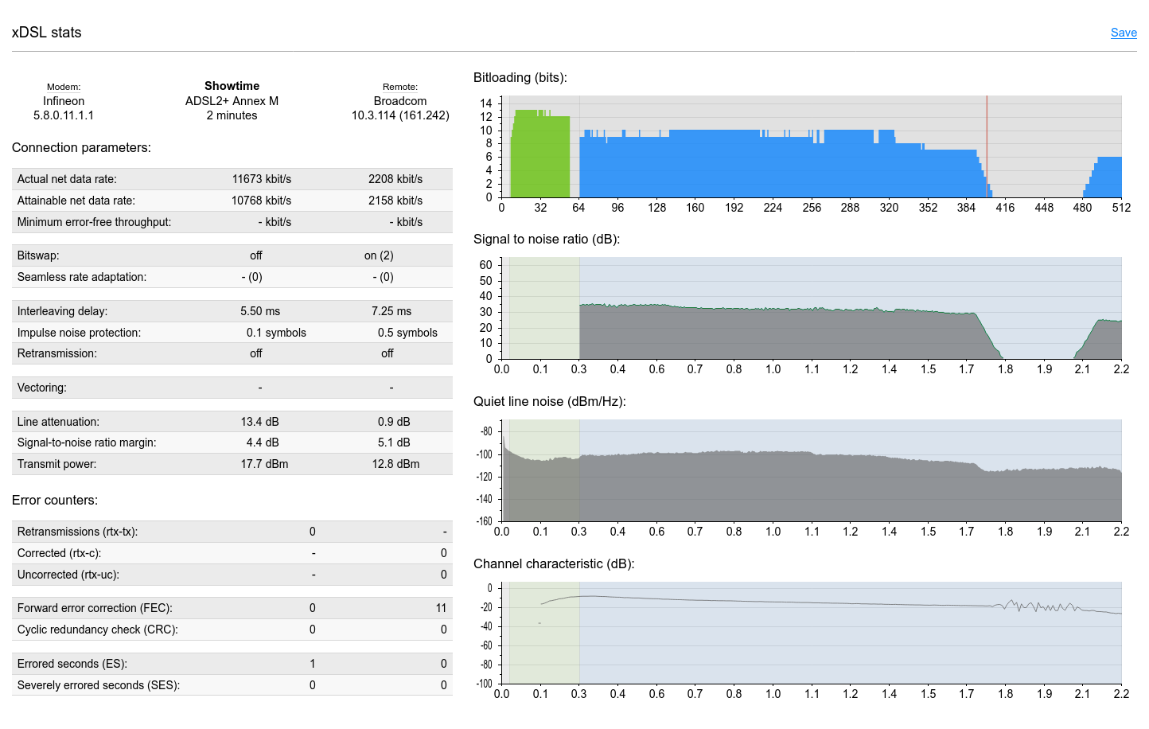1149x729 pixels.
Task: Click the Errored seconds (ES) value 1
Action: pos(313,664)
